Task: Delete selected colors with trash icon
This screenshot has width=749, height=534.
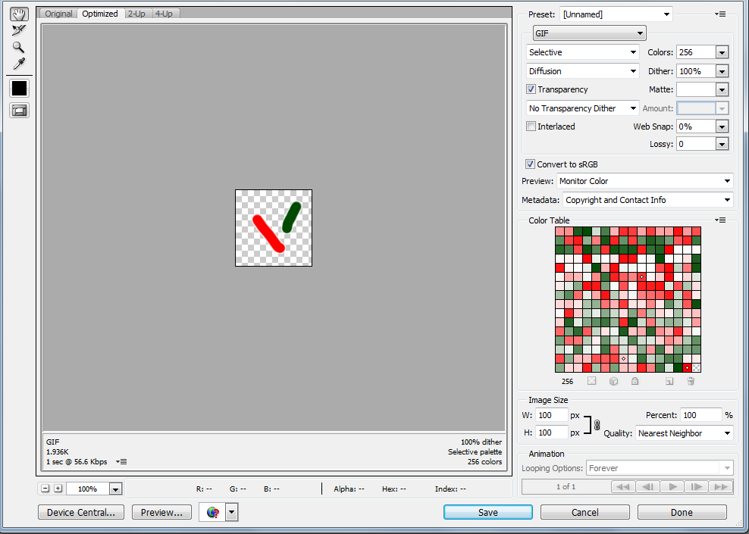Action: pyautogui.click(x=691, y=381)
